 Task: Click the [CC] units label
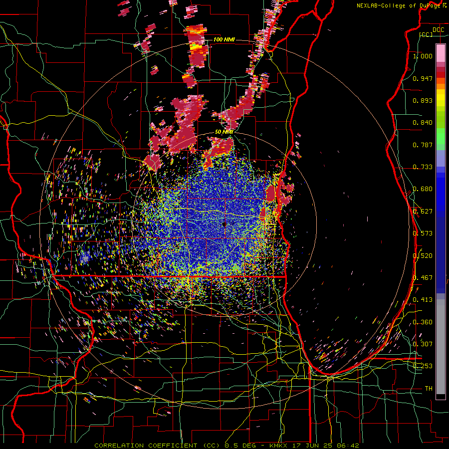426,34
